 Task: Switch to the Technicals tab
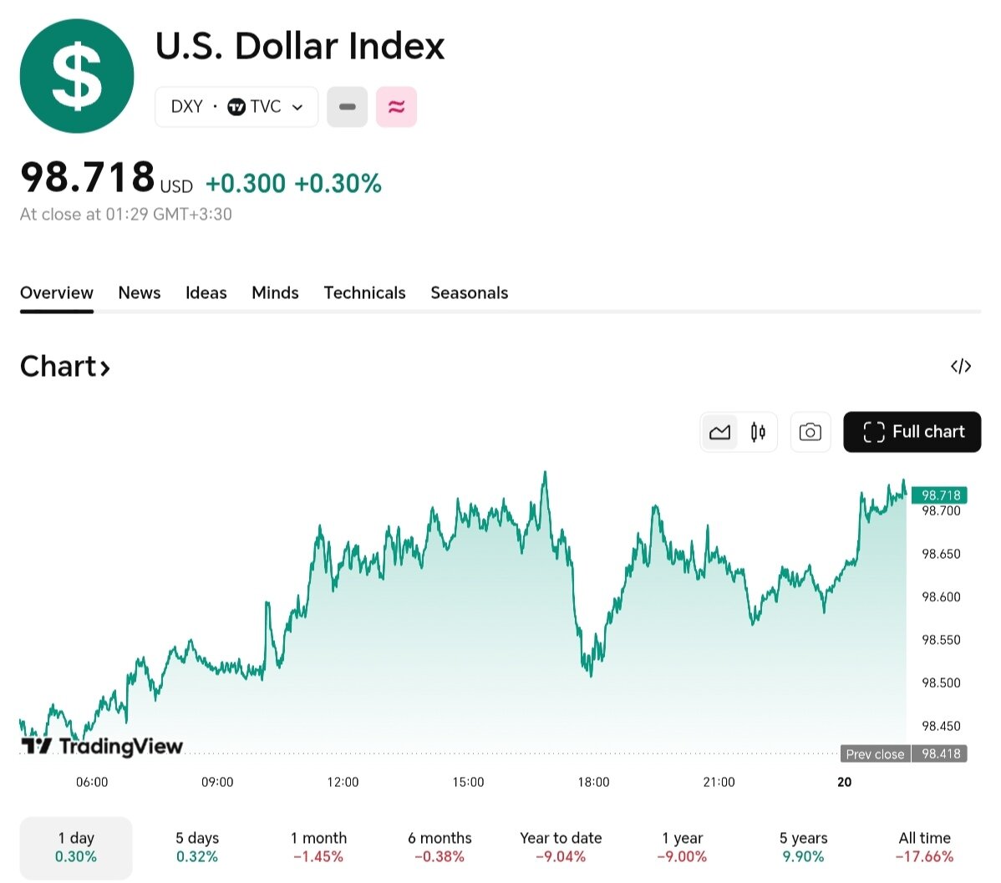364,292
